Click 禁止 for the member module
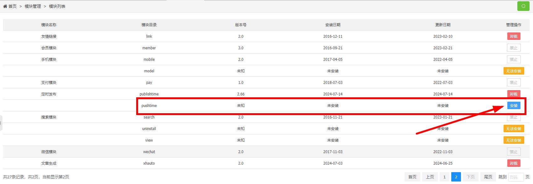The width and height of the screenshot is (533, 184). [514, 48]
